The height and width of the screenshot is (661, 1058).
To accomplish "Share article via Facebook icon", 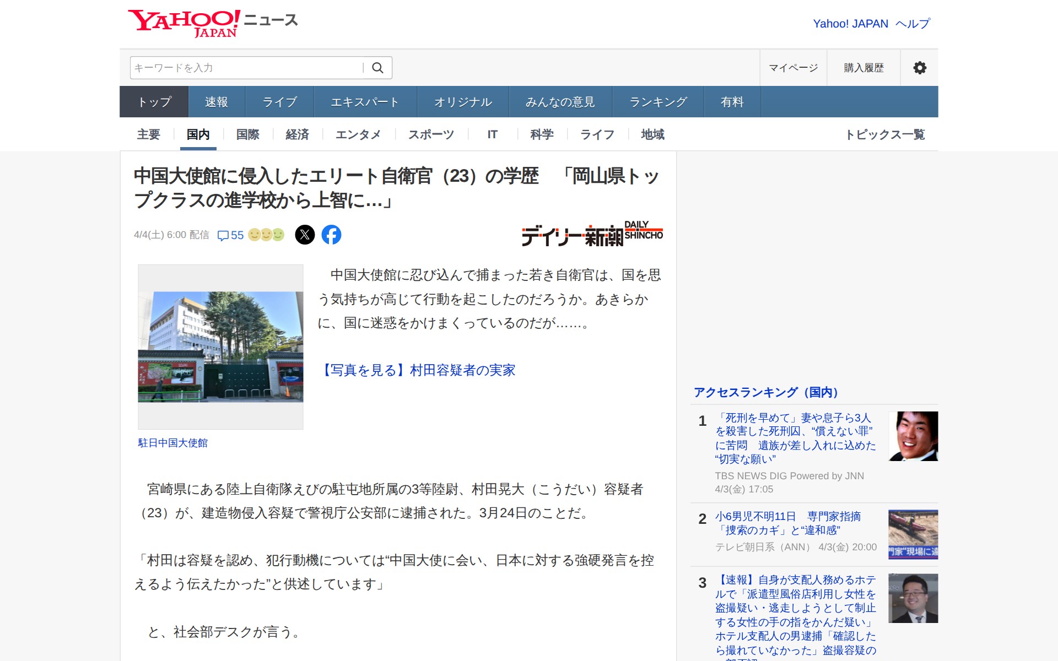I will (x=331, y=235).
